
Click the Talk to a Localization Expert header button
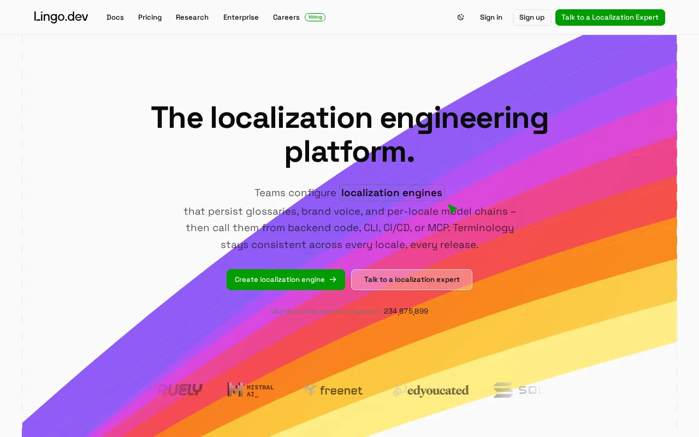610,17
